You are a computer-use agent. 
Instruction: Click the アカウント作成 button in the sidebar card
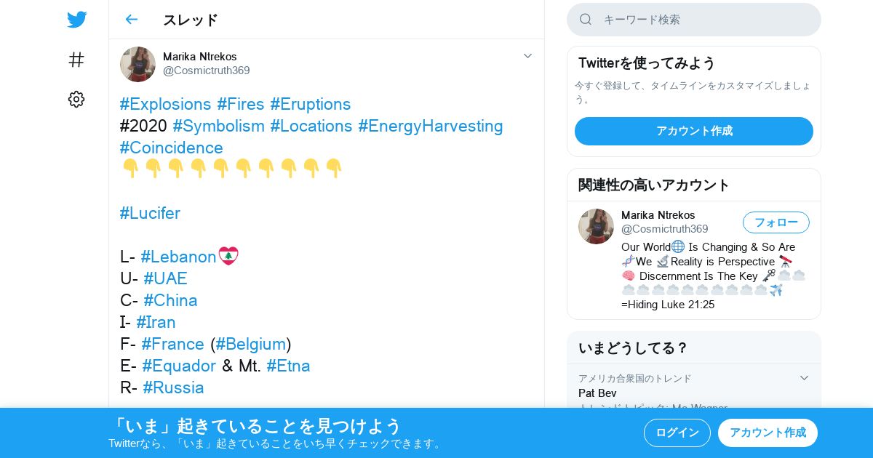694,131
